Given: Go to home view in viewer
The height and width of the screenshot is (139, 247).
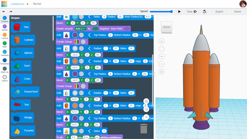Looking at the screenshot, I should (x=162, y=41).
